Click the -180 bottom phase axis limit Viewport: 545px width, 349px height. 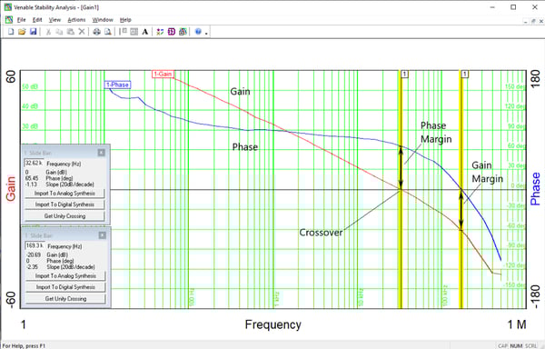click(x=536, y=296)
